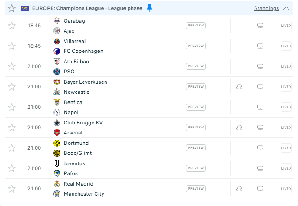This screenshot has height=206, width=298.
Task: Open PREVIEW for Club Brugge vs Arsenal
Action: point(196,128)
